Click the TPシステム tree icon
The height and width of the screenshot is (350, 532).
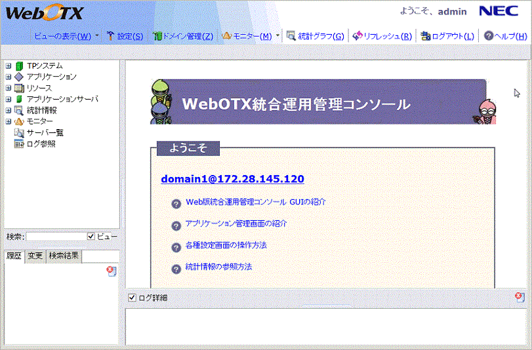pyautogui.click(x=19, y=66)
